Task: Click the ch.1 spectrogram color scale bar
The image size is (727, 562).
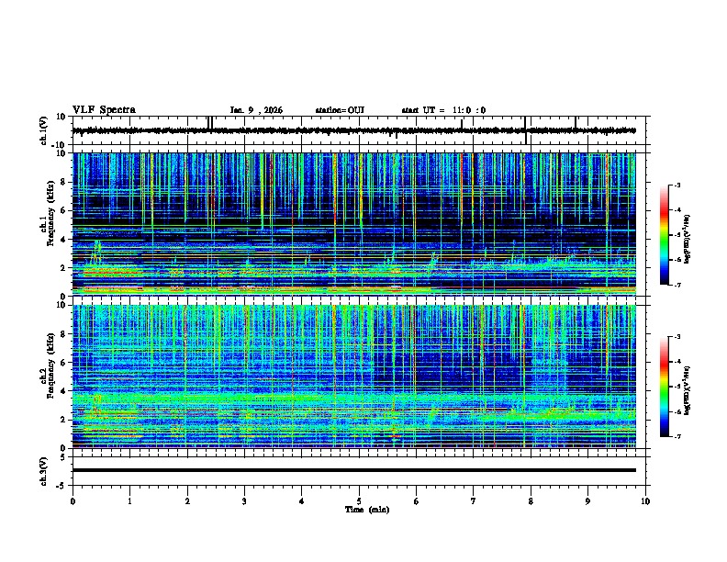Action: pos(664,235)
